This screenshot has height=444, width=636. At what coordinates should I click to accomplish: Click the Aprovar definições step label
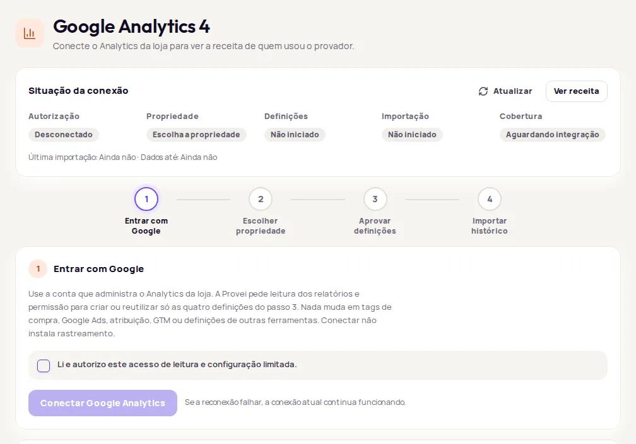[375, 226]
